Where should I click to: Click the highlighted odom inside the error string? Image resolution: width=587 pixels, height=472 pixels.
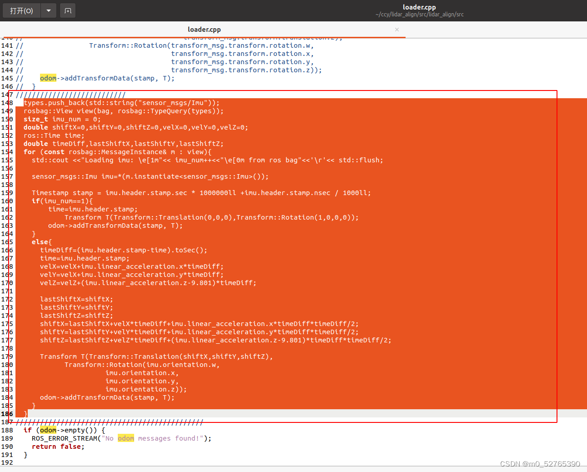pyautogui.click(x=125, y=438)
